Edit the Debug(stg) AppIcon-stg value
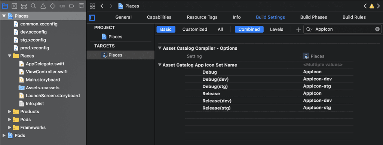Viewport: 383px width, 145px height. 317,86
